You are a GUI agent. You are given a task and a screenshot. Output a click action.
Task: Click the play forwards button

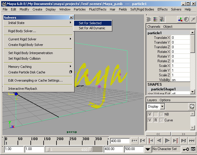167,141
